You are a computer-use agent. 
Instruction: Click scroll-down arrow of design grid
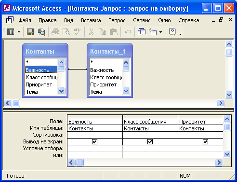coord(227,154)
